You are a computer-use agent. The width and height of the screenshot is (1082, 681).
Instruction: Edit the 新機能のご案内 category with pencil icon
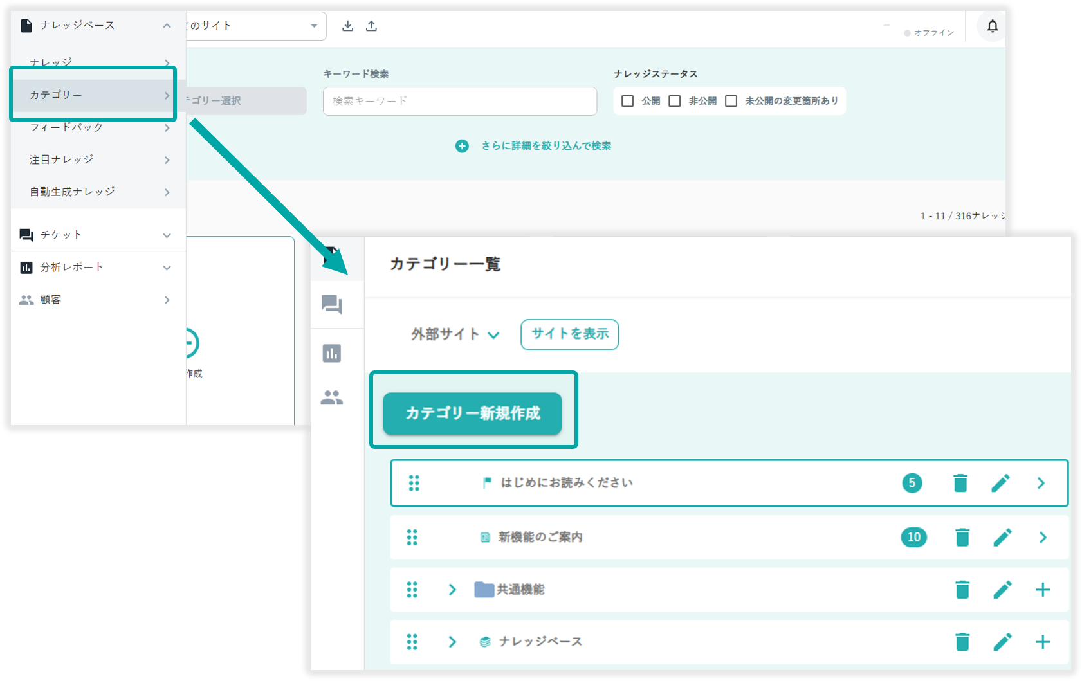1002,537
